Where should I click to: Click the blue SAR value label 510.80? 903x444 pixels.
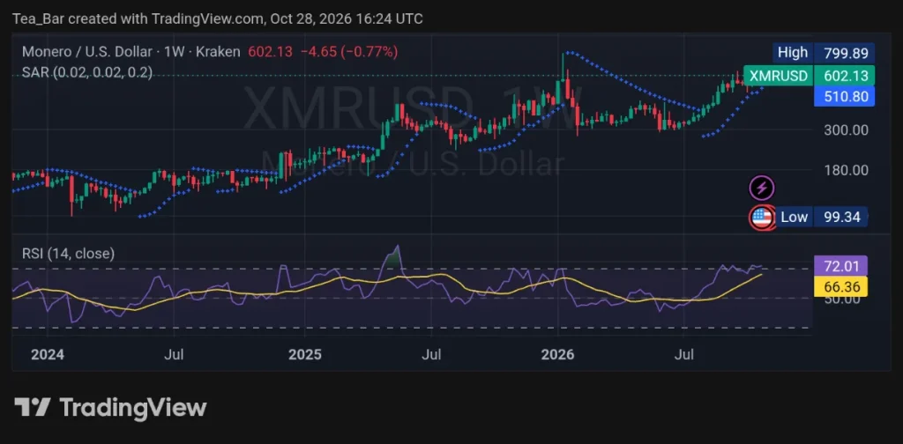(844, 97)
